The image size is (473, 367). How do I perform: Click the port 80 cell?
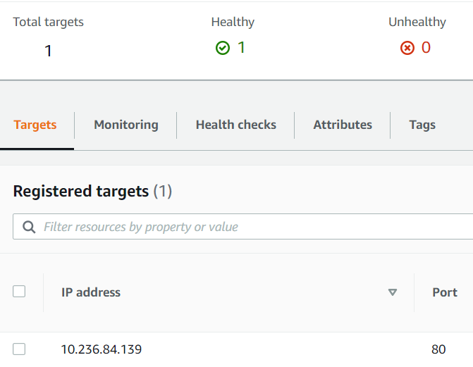point(438,349)
